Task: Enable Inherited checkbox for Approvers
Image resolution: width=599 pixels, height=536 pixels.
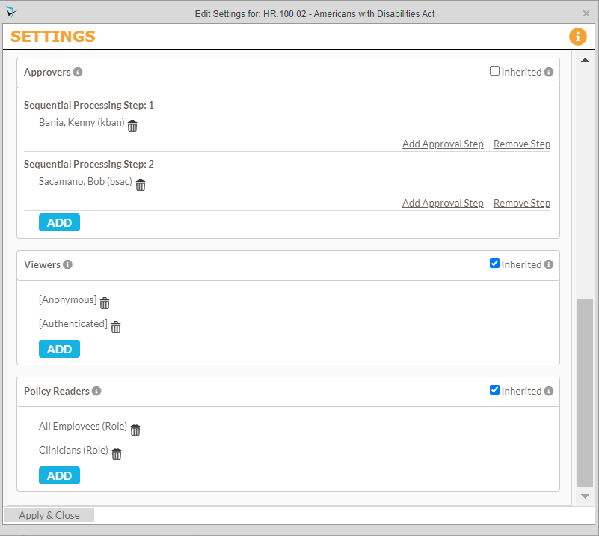Action: tap(494, 71)
